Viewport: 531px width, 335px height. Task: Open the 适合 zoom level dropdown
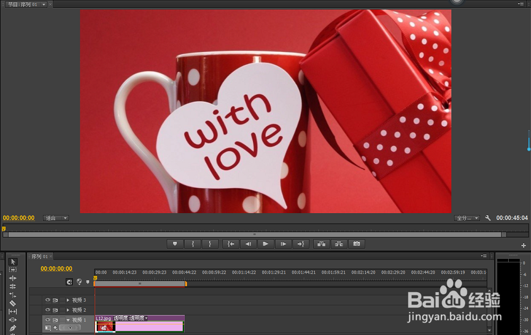coord(56,218)
